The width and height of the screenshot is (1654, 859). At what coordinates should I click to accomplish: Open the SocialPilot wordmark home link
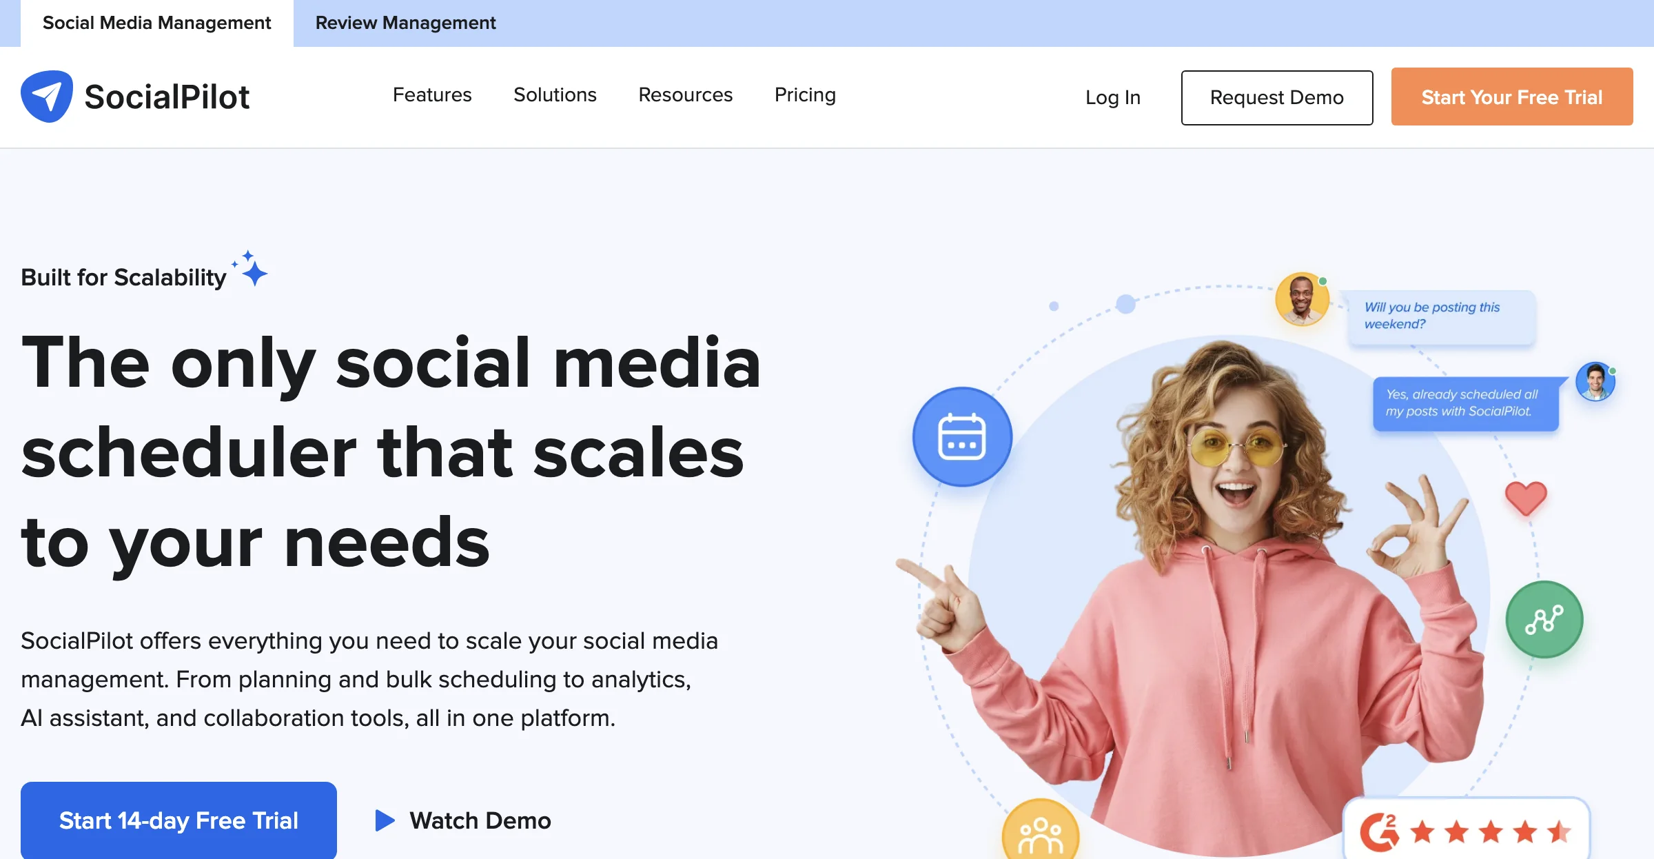click(167, 97)
